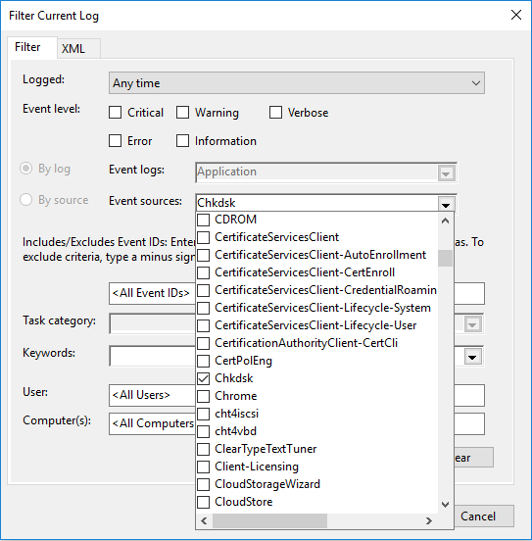532x541 pixels.
Task: Tick the Warning event level checkbox
Action: point(182,113)
